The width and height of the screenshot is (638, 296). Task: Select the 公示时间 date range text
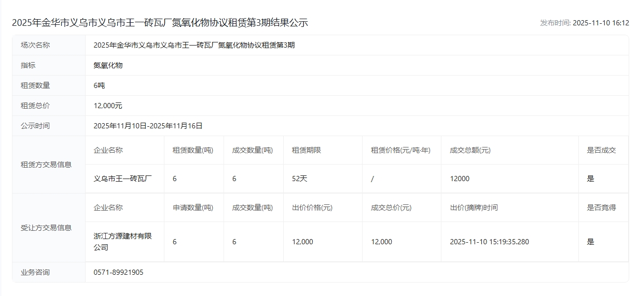(148, 126)
